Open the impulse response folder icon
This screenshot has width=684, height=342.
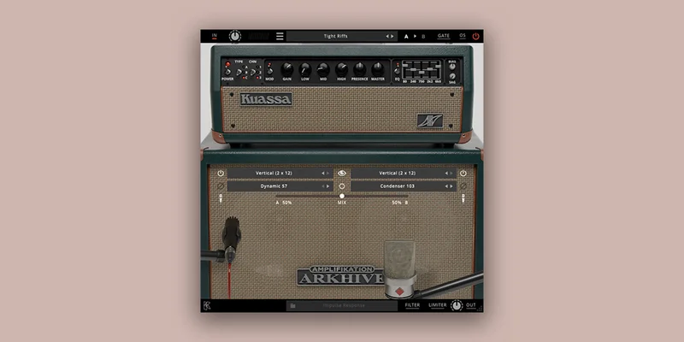tap(292, 306)
